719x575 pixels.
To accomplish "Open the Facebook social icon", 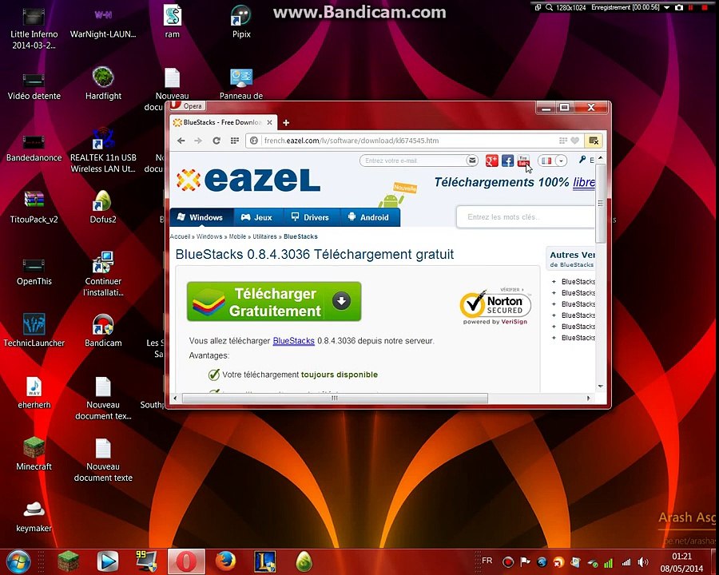I will point(507,161).
